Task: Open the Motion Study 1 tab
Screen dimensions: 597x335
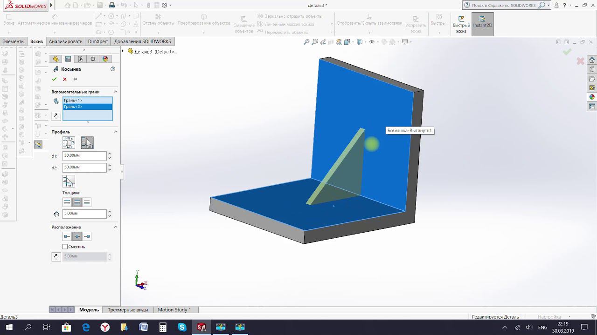Action: 174,310
